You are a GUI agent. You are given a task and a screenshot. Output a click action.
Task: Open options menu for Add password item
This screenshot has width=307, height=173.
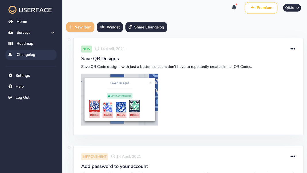click(x=293, y=156)
